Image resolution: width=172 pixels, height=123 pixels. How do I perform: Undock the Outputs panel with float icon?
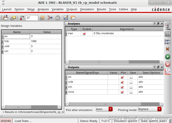click(158, 67)
